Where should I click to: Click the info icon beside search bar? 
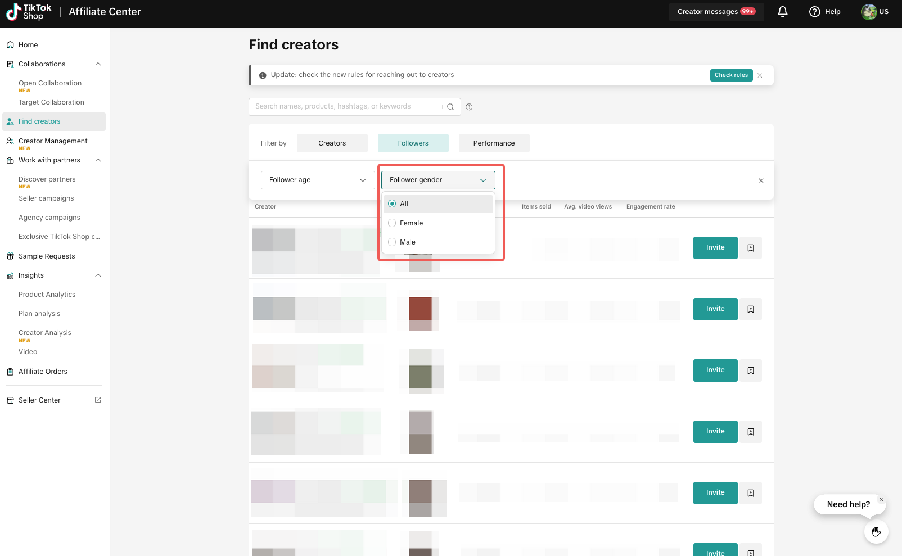[469, 107]
